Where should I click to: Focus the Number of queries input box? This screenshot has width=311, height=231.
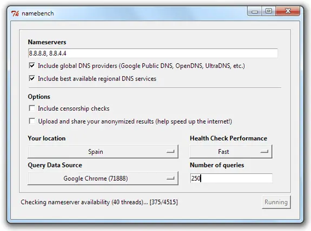coord(231,178)
